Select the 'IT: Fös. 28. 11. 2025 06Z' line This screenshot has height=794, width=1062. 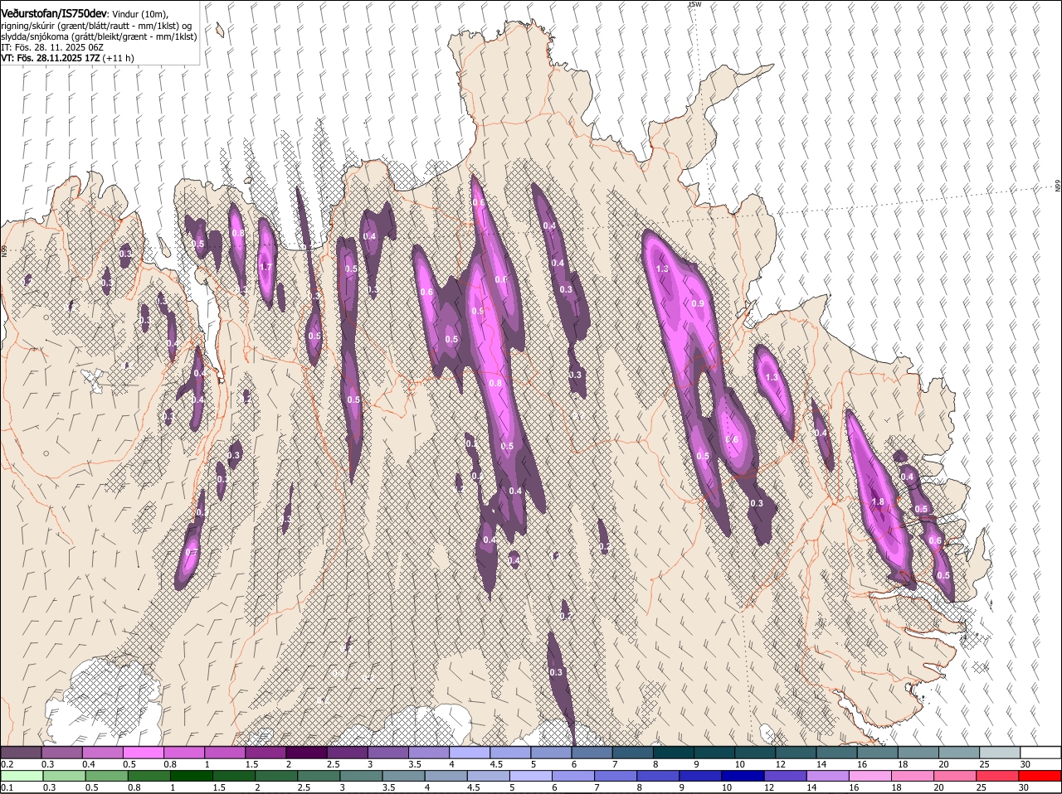(x=52, y=47)
